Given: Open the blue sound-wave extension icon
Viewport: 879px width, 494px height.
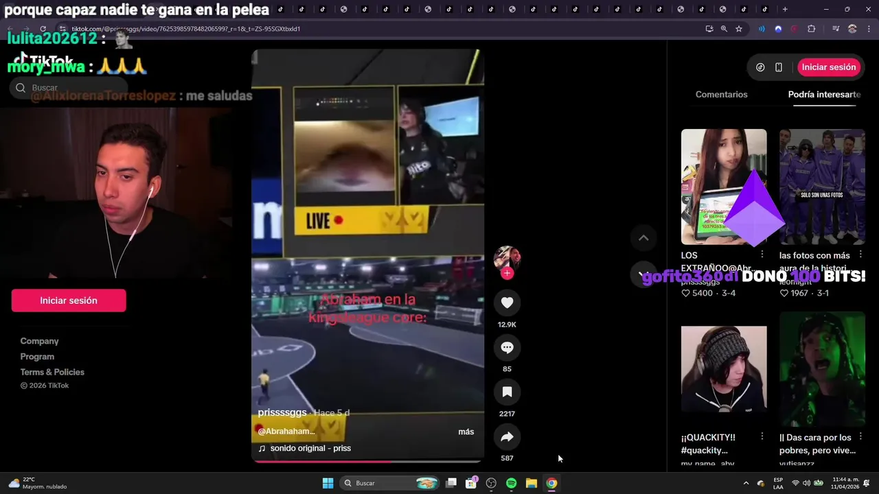Looking at the screenshot, I should [762, 29].
